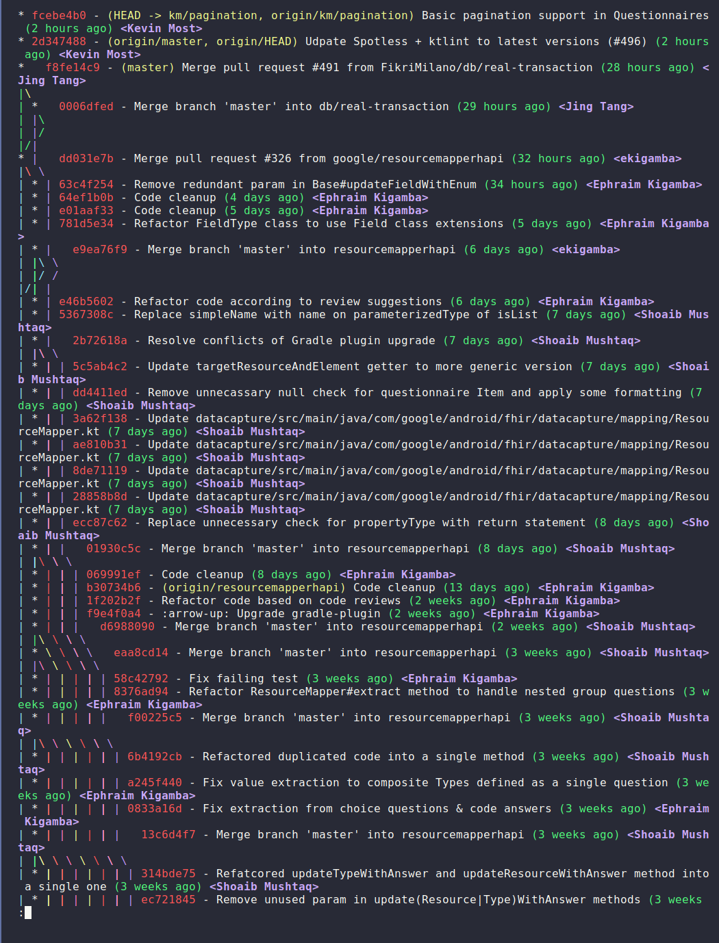Image resolution: width=719 pixels, height=943 pixels.
Task: Click the 'HEAD -> km/pagination' branch ref
Action: [185, 15]
